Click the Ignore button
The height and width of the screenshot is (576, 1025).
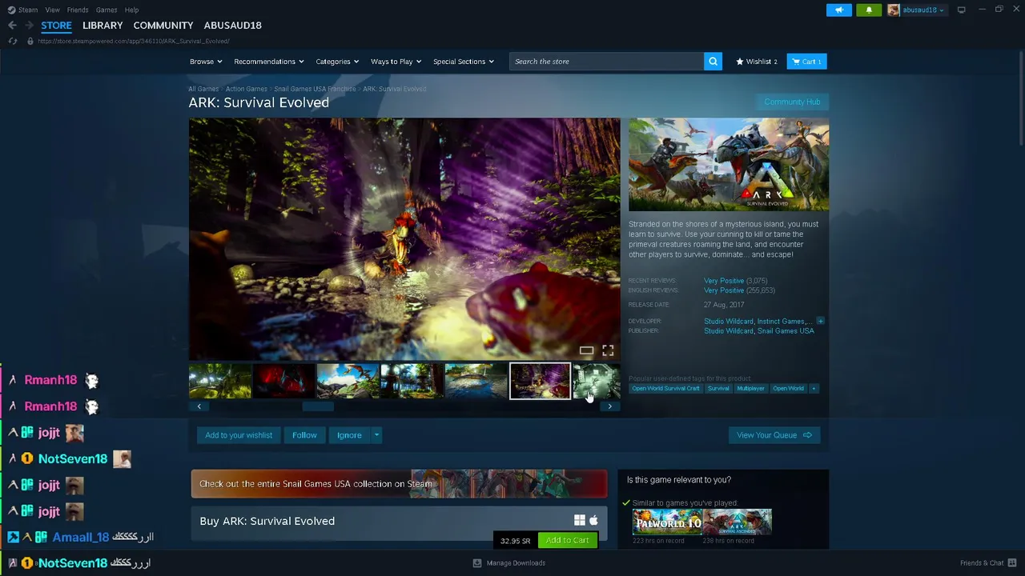pyautogui.click(x=349, y=435)
